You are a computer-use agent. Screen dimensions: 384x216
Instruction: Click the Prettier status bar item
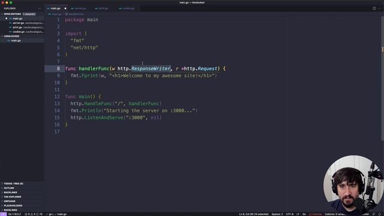[x=365, y=214]
